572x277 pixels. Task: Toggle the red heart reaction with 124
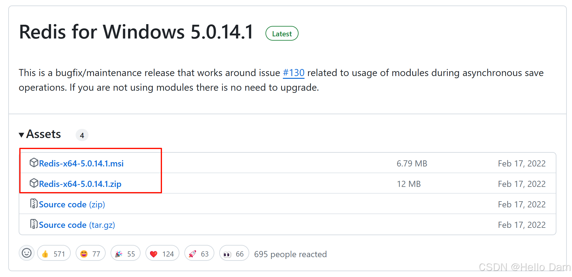click(163, 253)
